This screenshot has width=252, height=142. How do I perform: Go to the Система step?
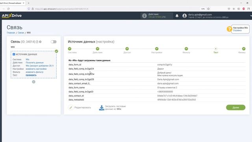pos(70,49)
